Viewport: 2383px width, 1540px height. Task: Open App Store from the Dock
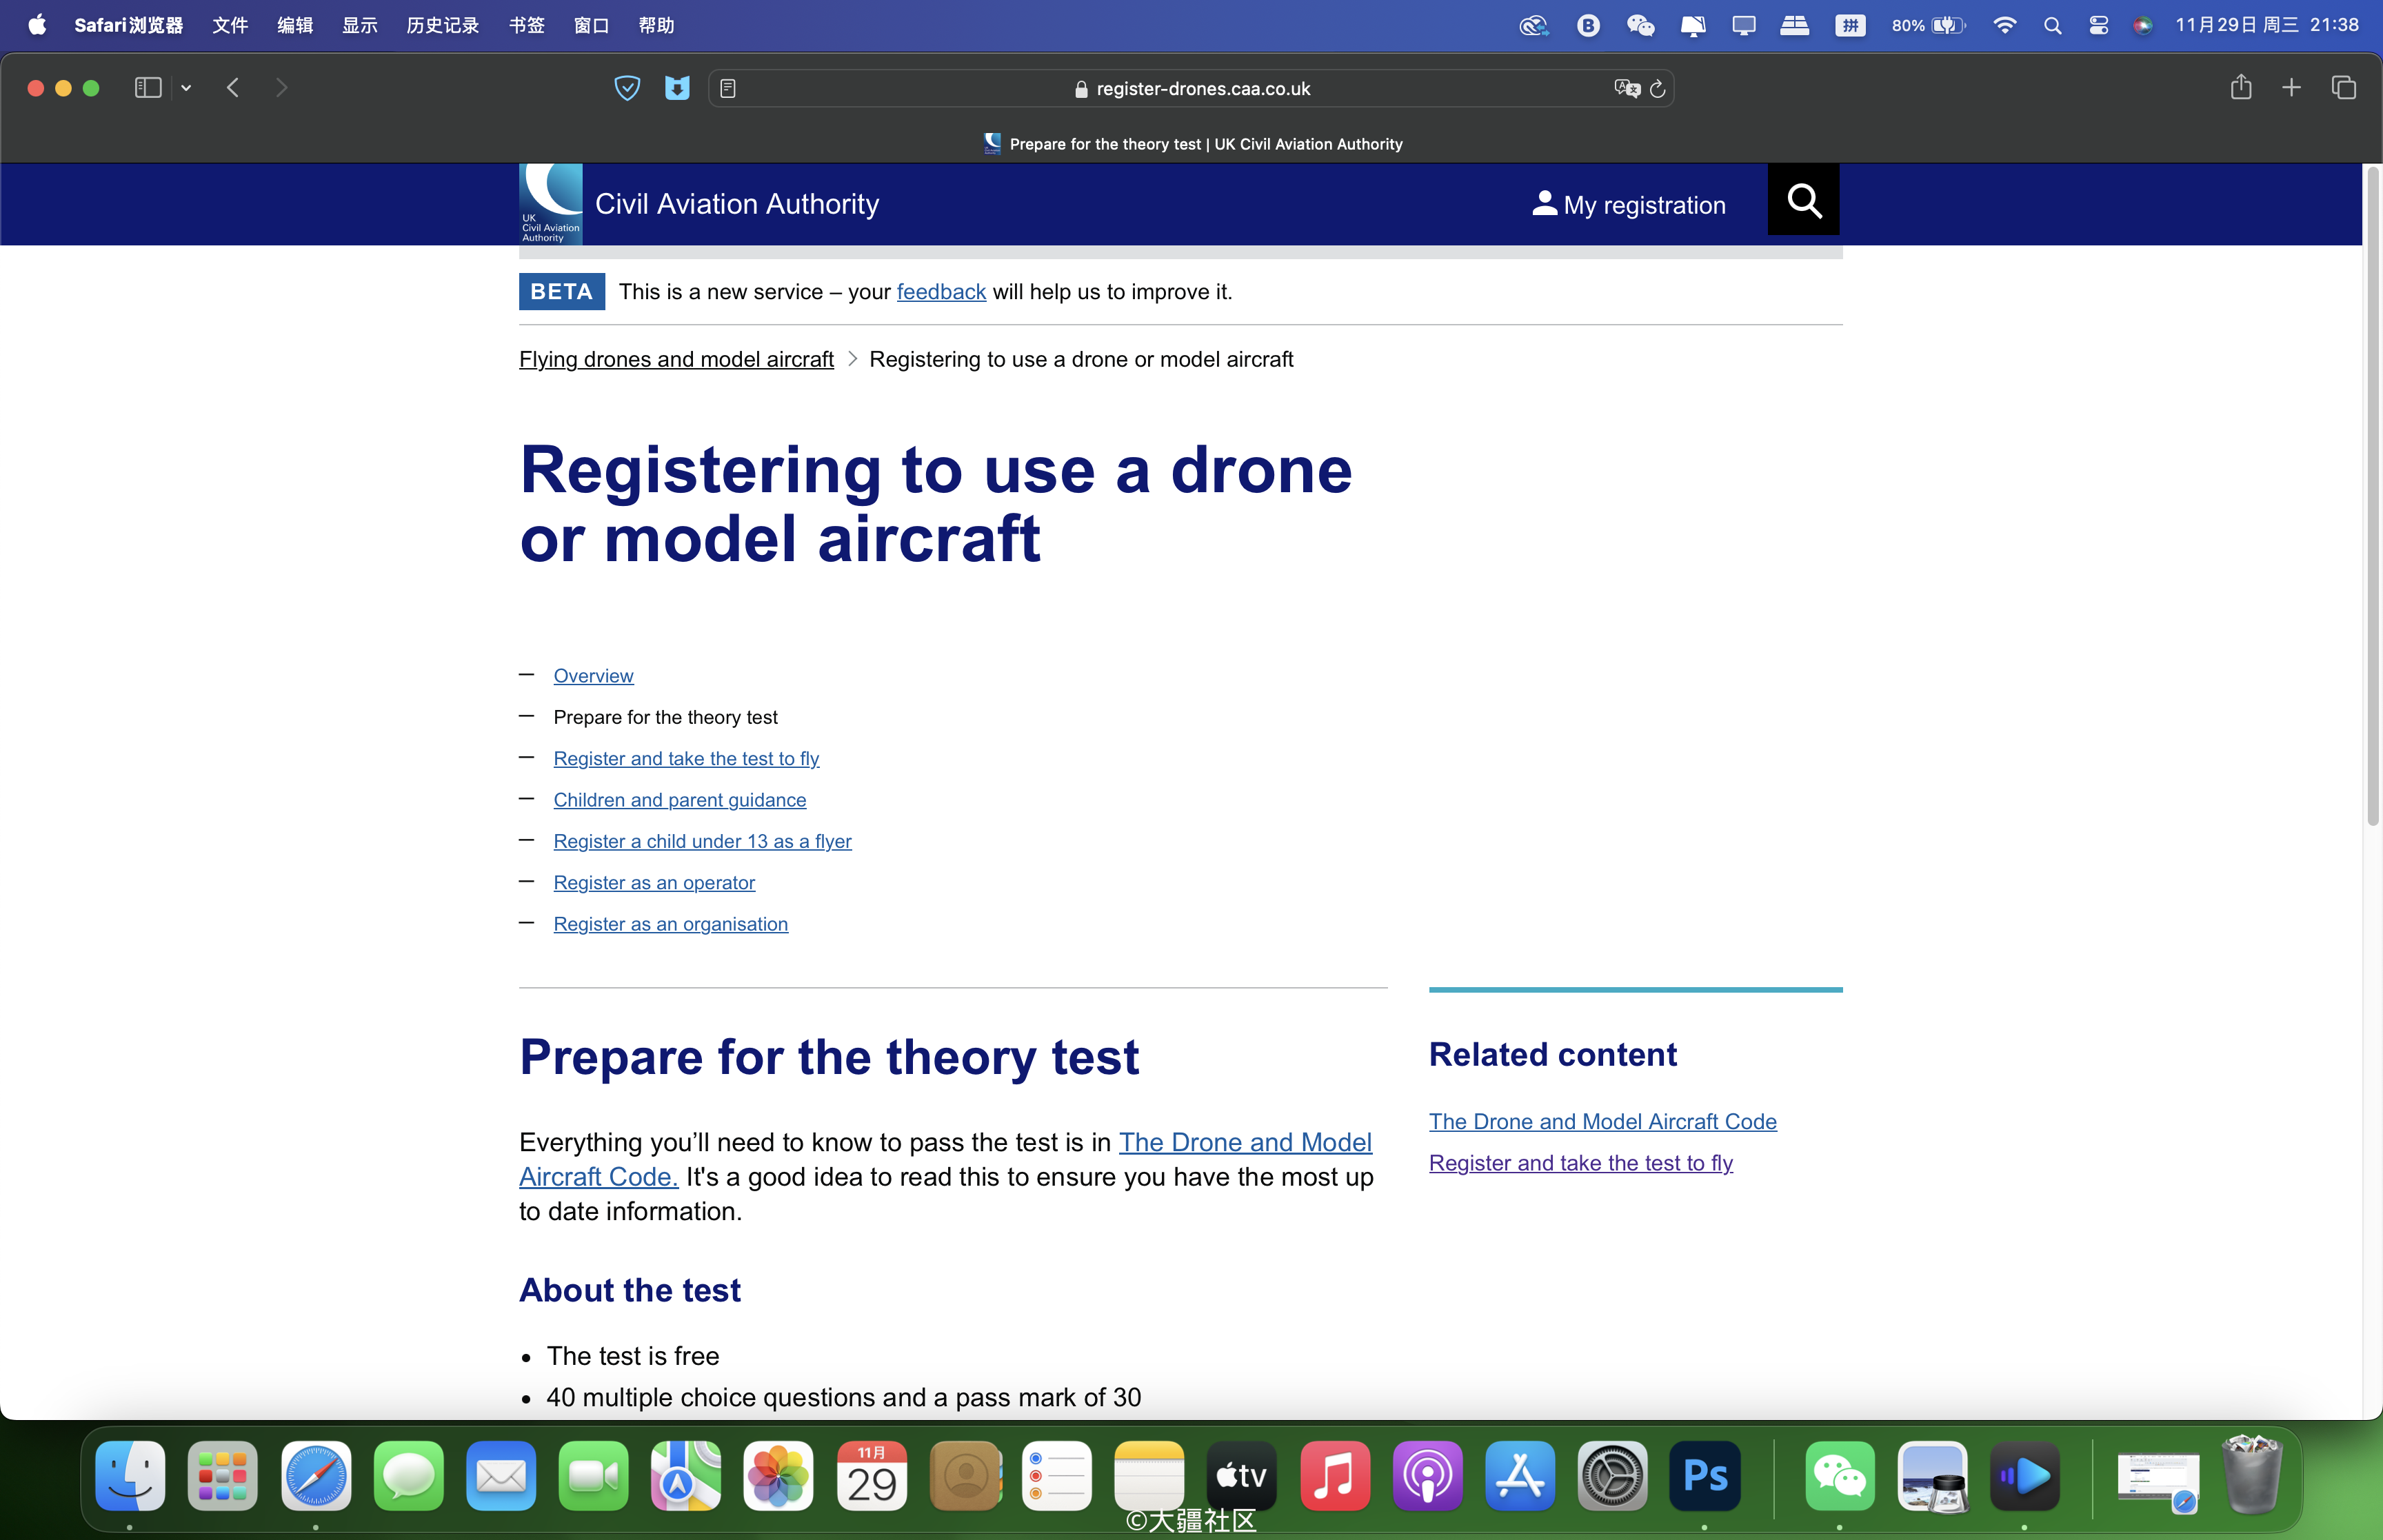pos(1519,1476)
